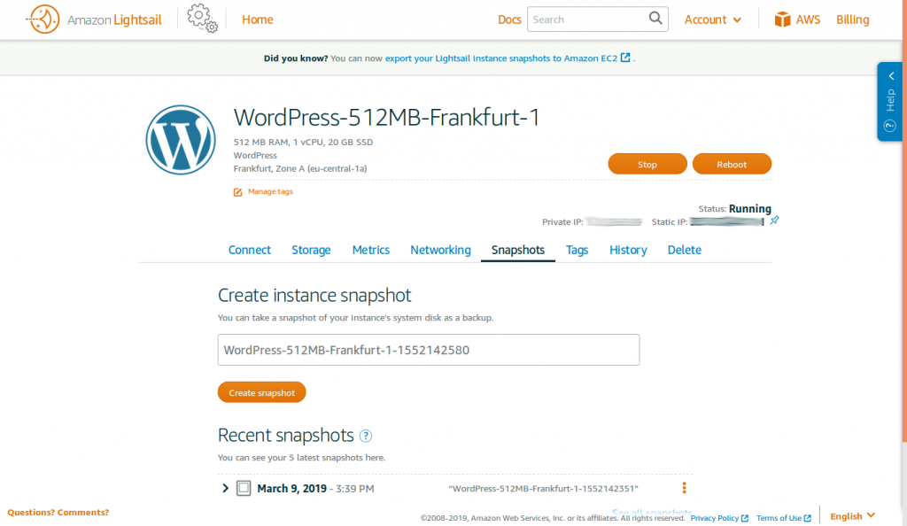The height and width of the screenshot is (526, 907).
Task: Click the Help panel question mark icon
Action: tap(889, 126)
